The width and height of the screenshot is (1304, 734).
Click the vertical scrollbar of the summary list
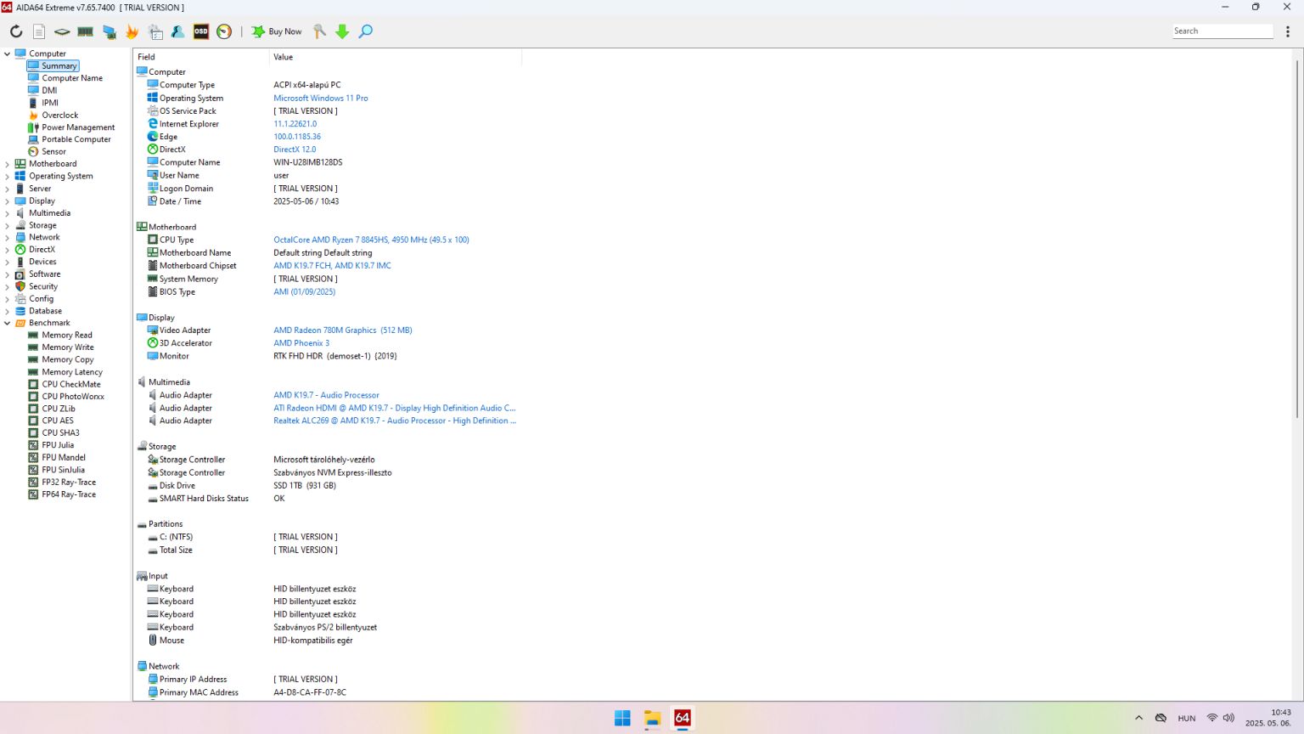pyautogui.click(x=1297, y=238)
